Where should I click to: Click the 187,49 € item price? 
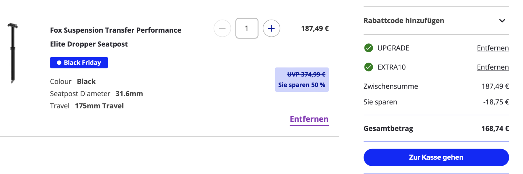click(315, 28)
